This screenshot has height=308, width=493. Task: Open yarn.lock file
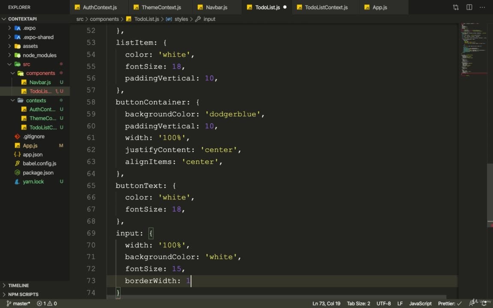(33, 182)
